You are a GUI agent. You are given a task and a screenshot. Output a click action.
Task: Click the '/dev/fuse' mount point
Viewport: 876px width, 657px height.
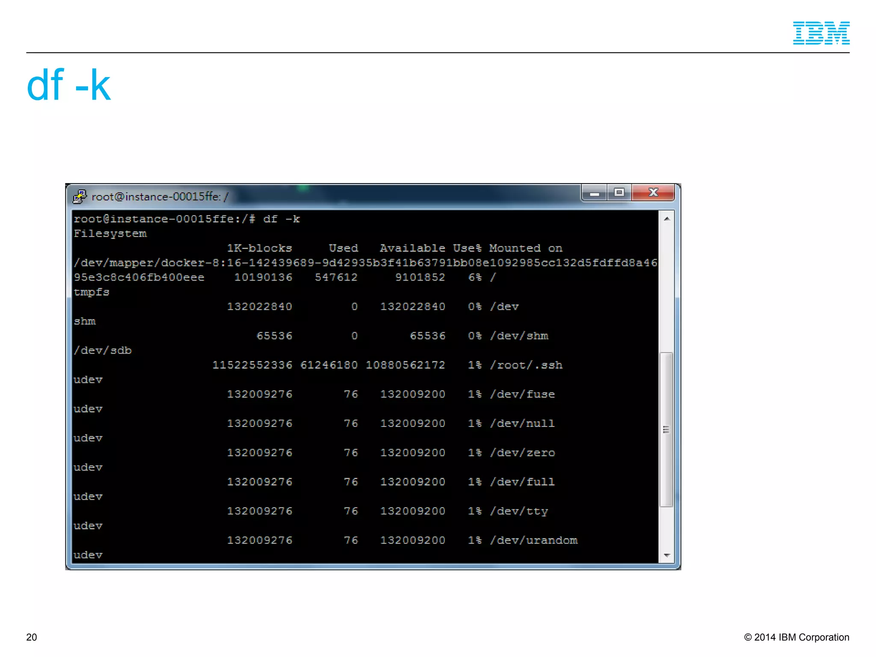(x=522, y=394)
